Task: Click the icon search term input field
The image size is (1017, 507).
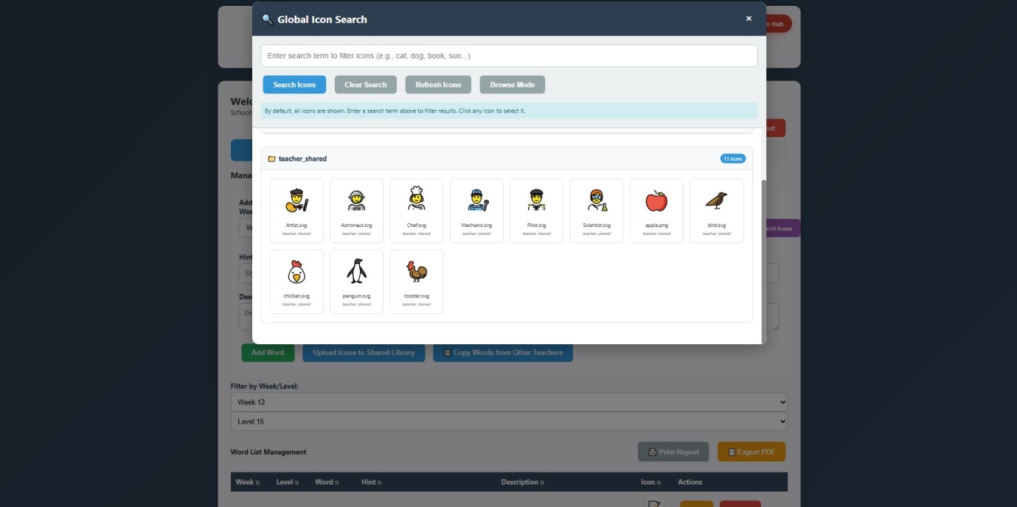Action: (509, 55)
